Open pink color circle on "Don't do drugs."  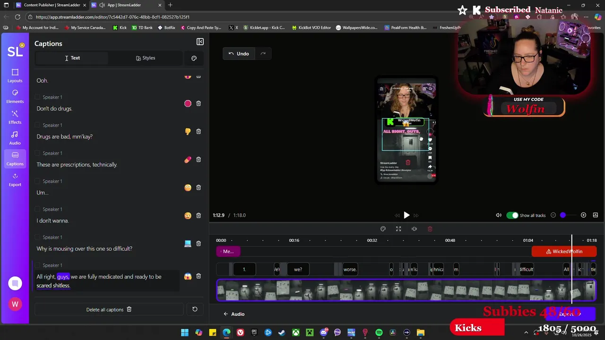point(188,103)
